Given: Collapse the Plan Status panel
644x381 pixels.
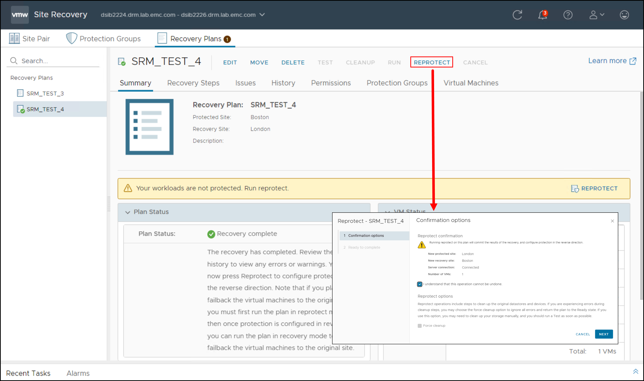Looking at the screenshot, I should [128, 212].
